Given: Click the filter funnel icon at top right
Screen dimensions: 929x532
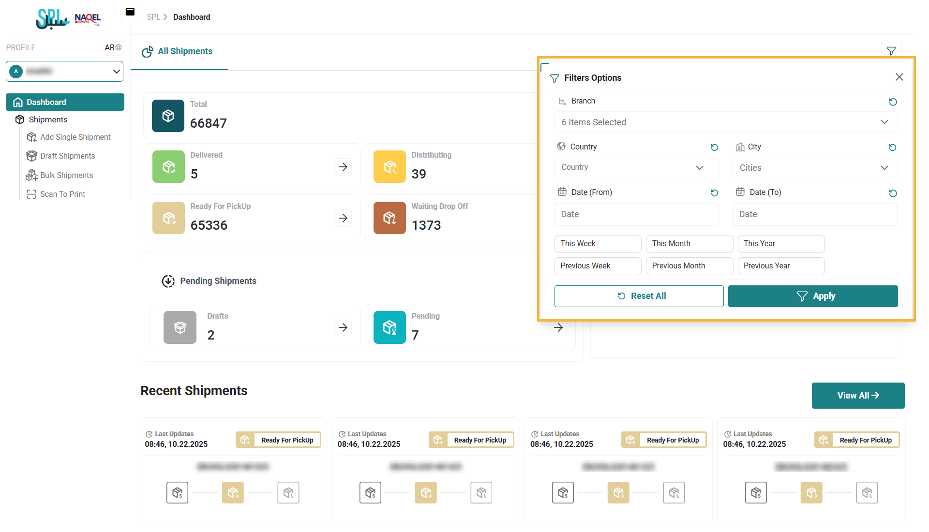Looking at the screenshot, I should 891,51.
